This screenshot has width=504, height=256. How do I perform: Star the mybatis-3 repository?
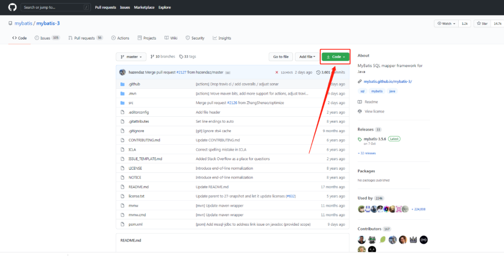click(x=482, y=23)
